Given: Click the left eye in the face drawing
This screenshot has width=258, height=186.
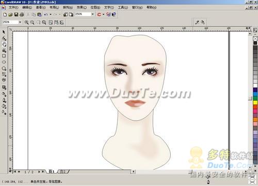Looking at the screenshot, I should 119,71.
